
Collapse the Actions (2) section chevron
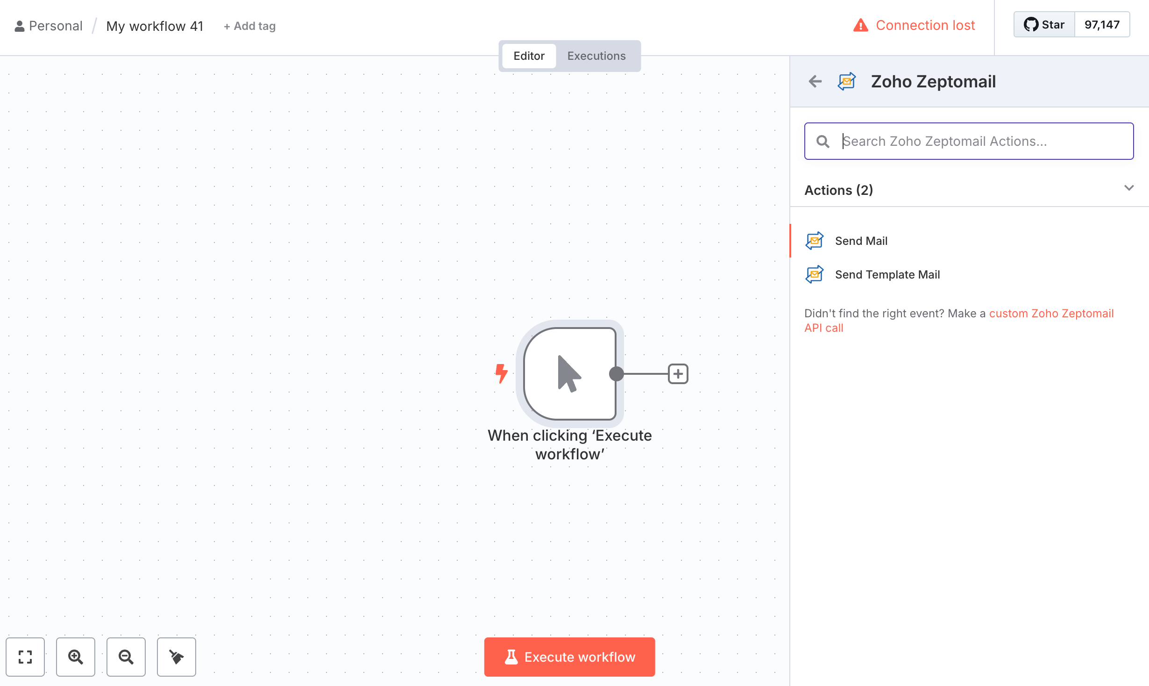coord(1129,188)
